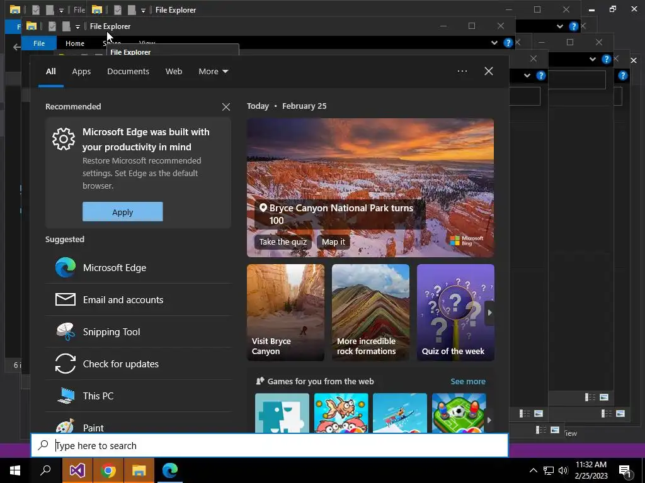The width and height of the screenshot is (645, 483).
Task: Open File menu in front File Explorer
Action: 39,43
